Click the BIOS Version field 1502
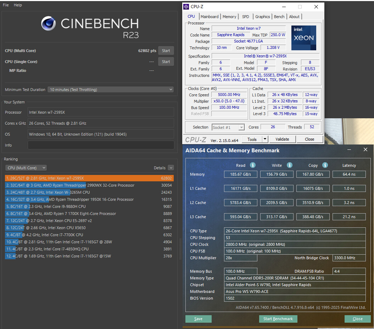 click(295, 298)
